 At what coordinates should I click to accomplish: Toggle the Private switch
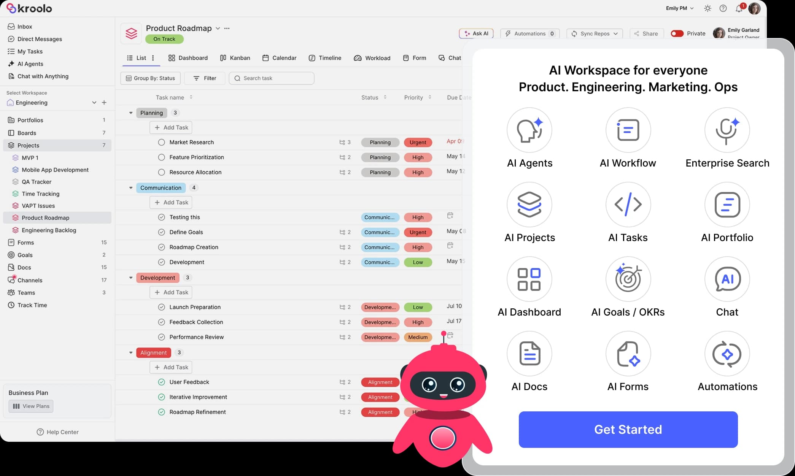[x=677, y=33]
